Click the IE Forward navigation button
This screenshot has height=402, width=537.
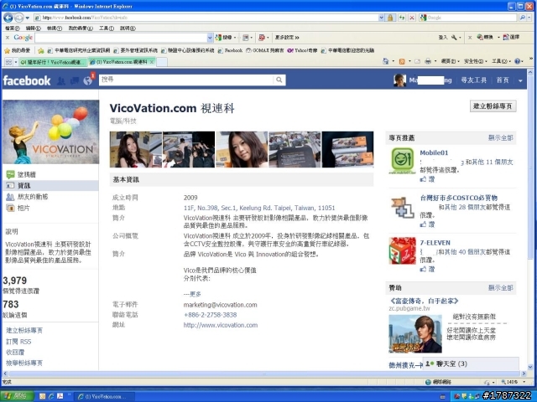pyautogui.click(x=18, y=18)
